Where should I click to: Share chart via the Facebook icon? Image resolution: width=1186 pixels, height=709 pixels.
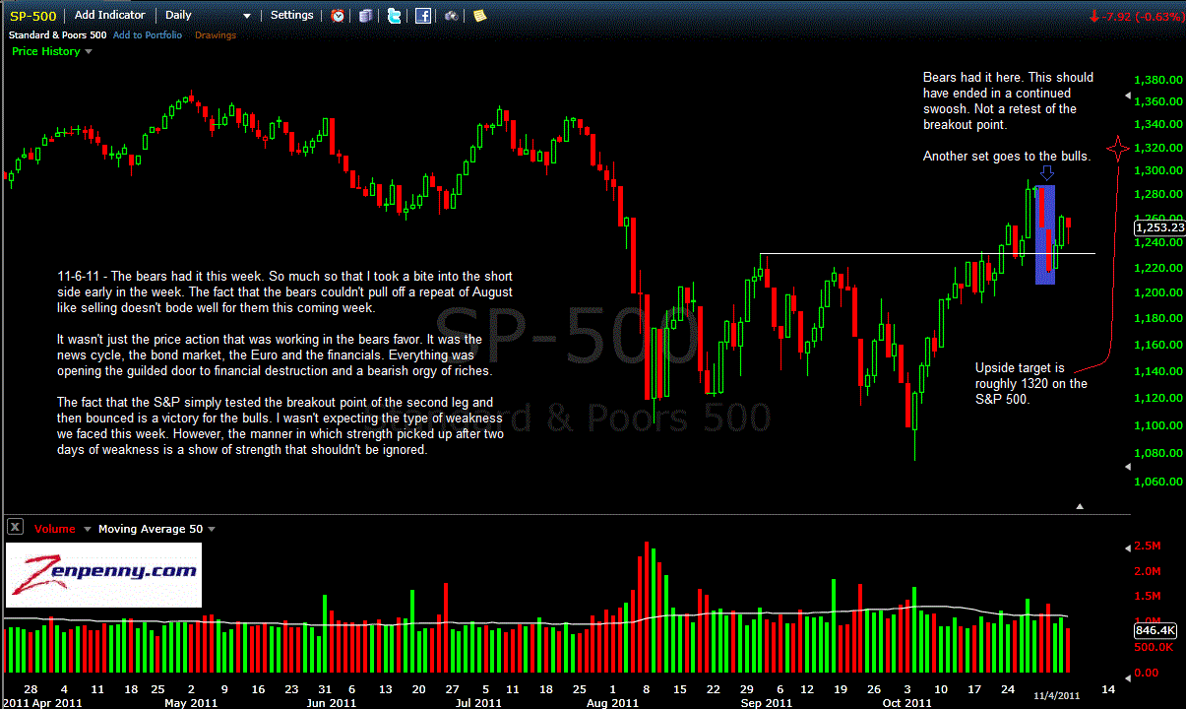click(422, 16)
